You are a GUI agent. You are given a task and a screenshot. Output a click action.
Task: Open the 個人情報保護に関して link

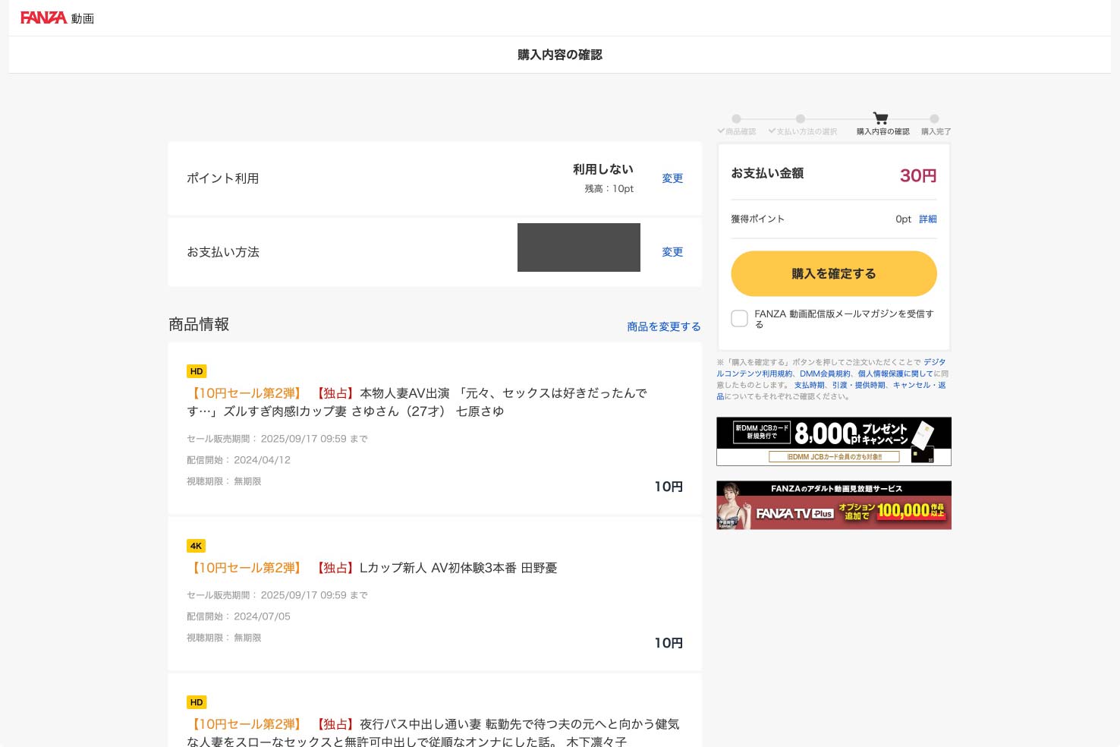tap(895, 373)
